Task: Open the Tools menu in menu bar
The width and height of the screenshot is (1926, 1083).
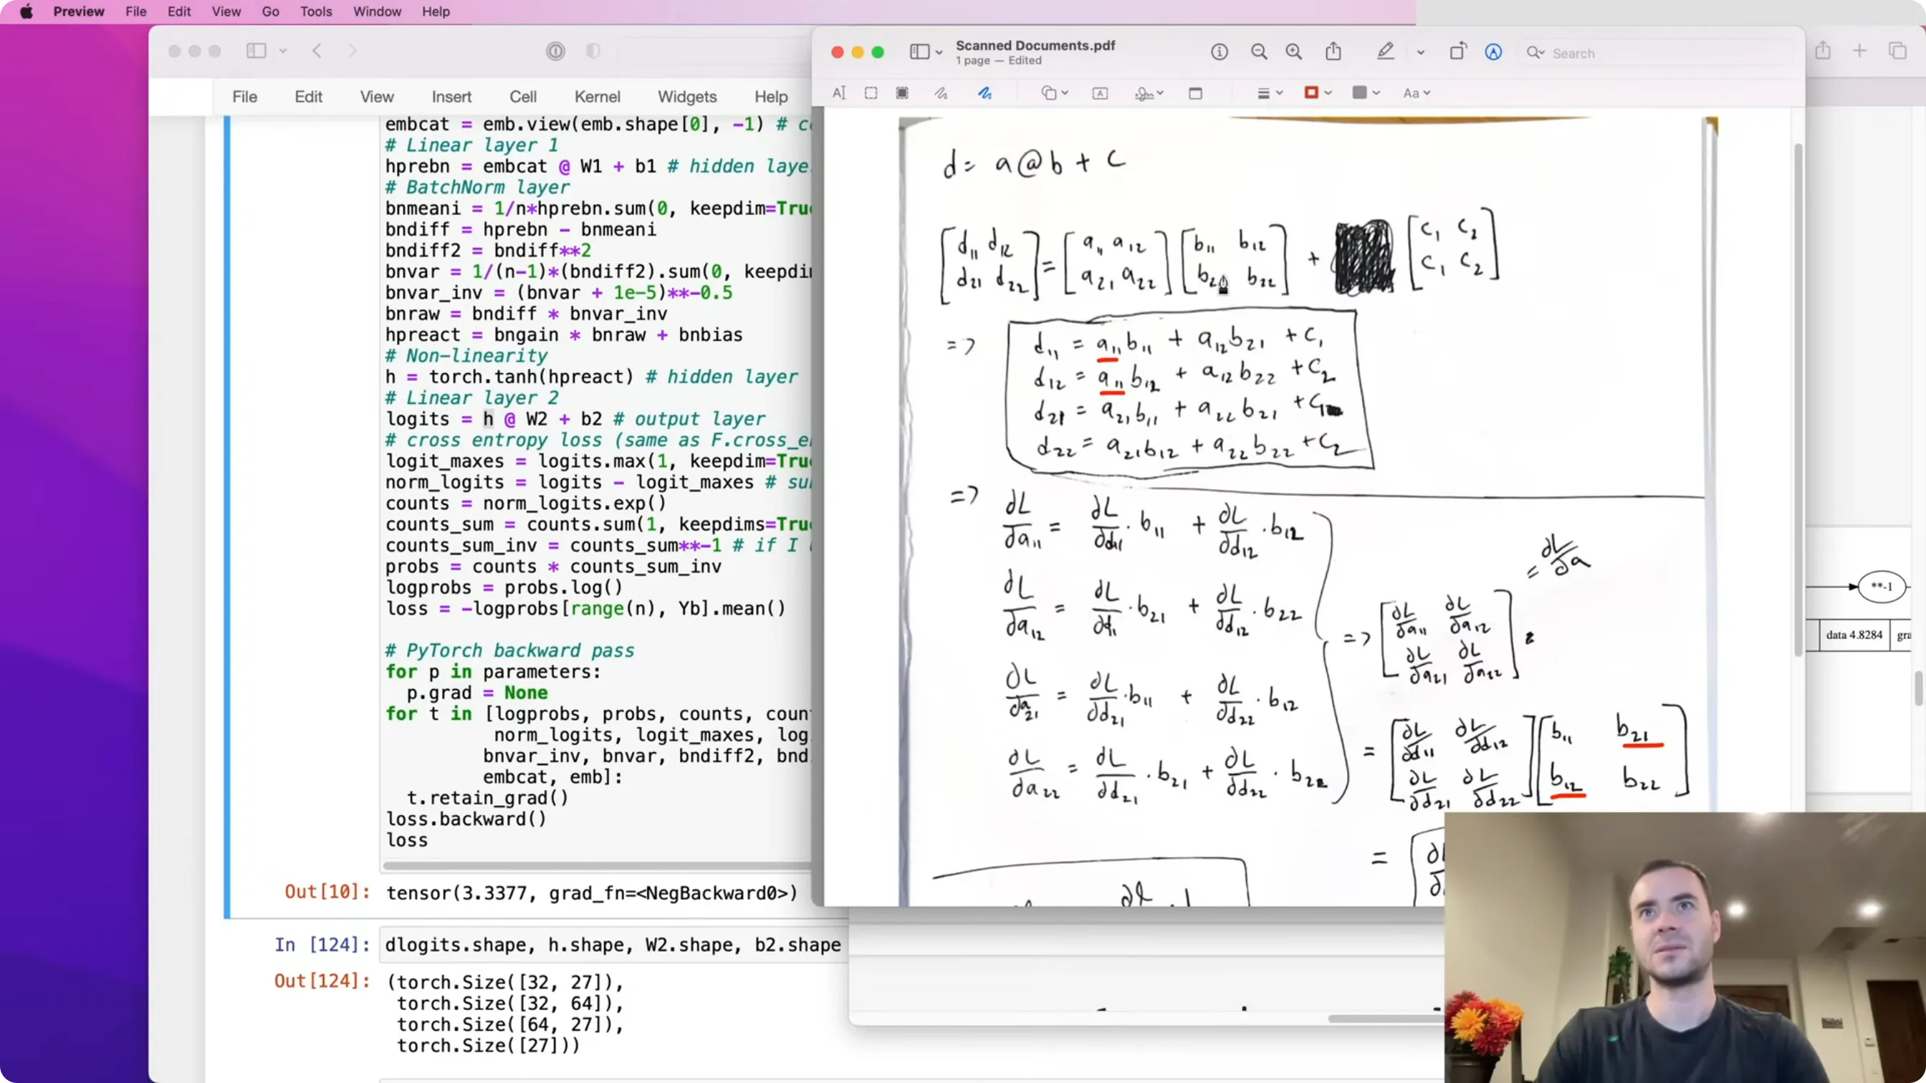Action: click(x=315, y=11)
